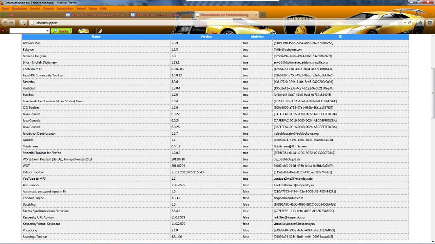Select the 'Babylon' extension name
Viewport: 435px width, 244px height.
(x=28, y=50)
